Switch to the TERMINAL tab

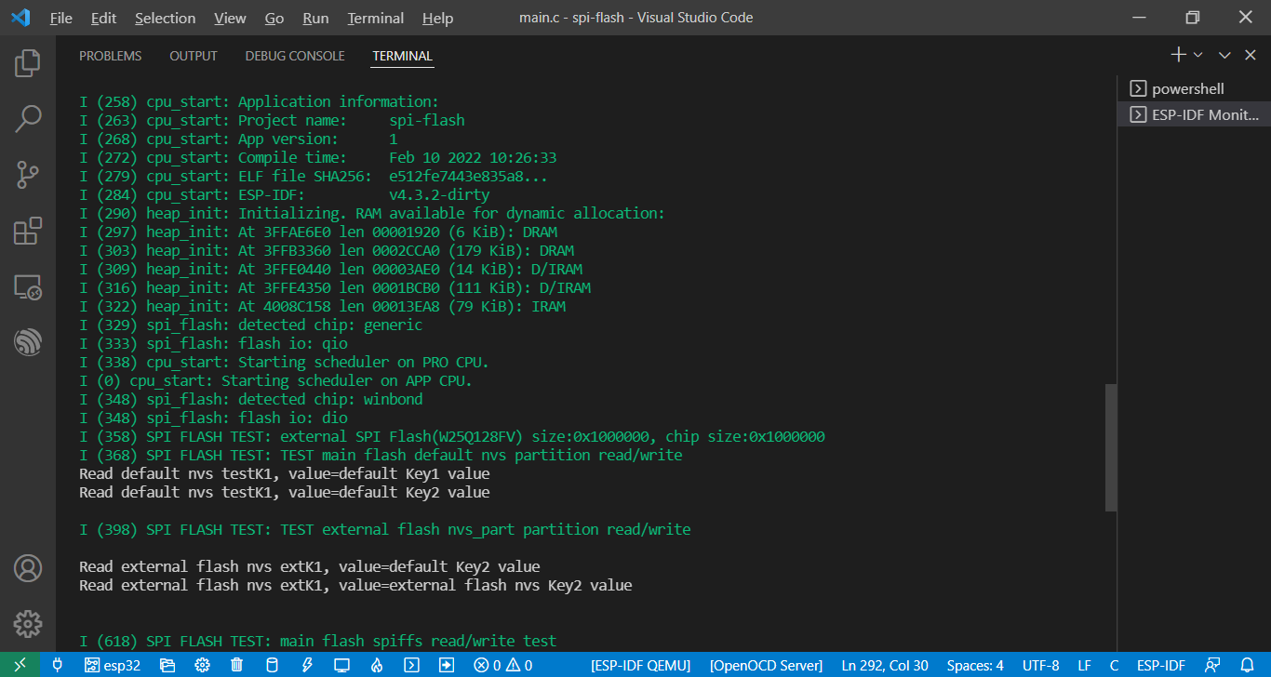click(x=403, y=56)
